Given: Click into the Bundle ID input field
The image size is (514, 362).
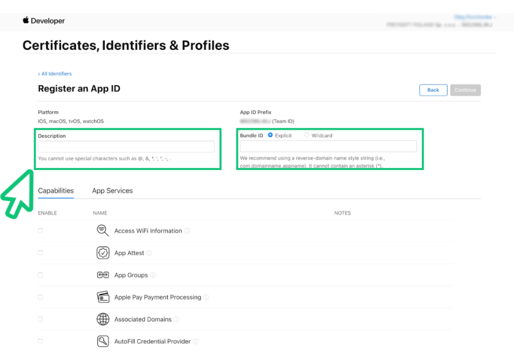Looking at the screenshot, I should pos(328,146).
